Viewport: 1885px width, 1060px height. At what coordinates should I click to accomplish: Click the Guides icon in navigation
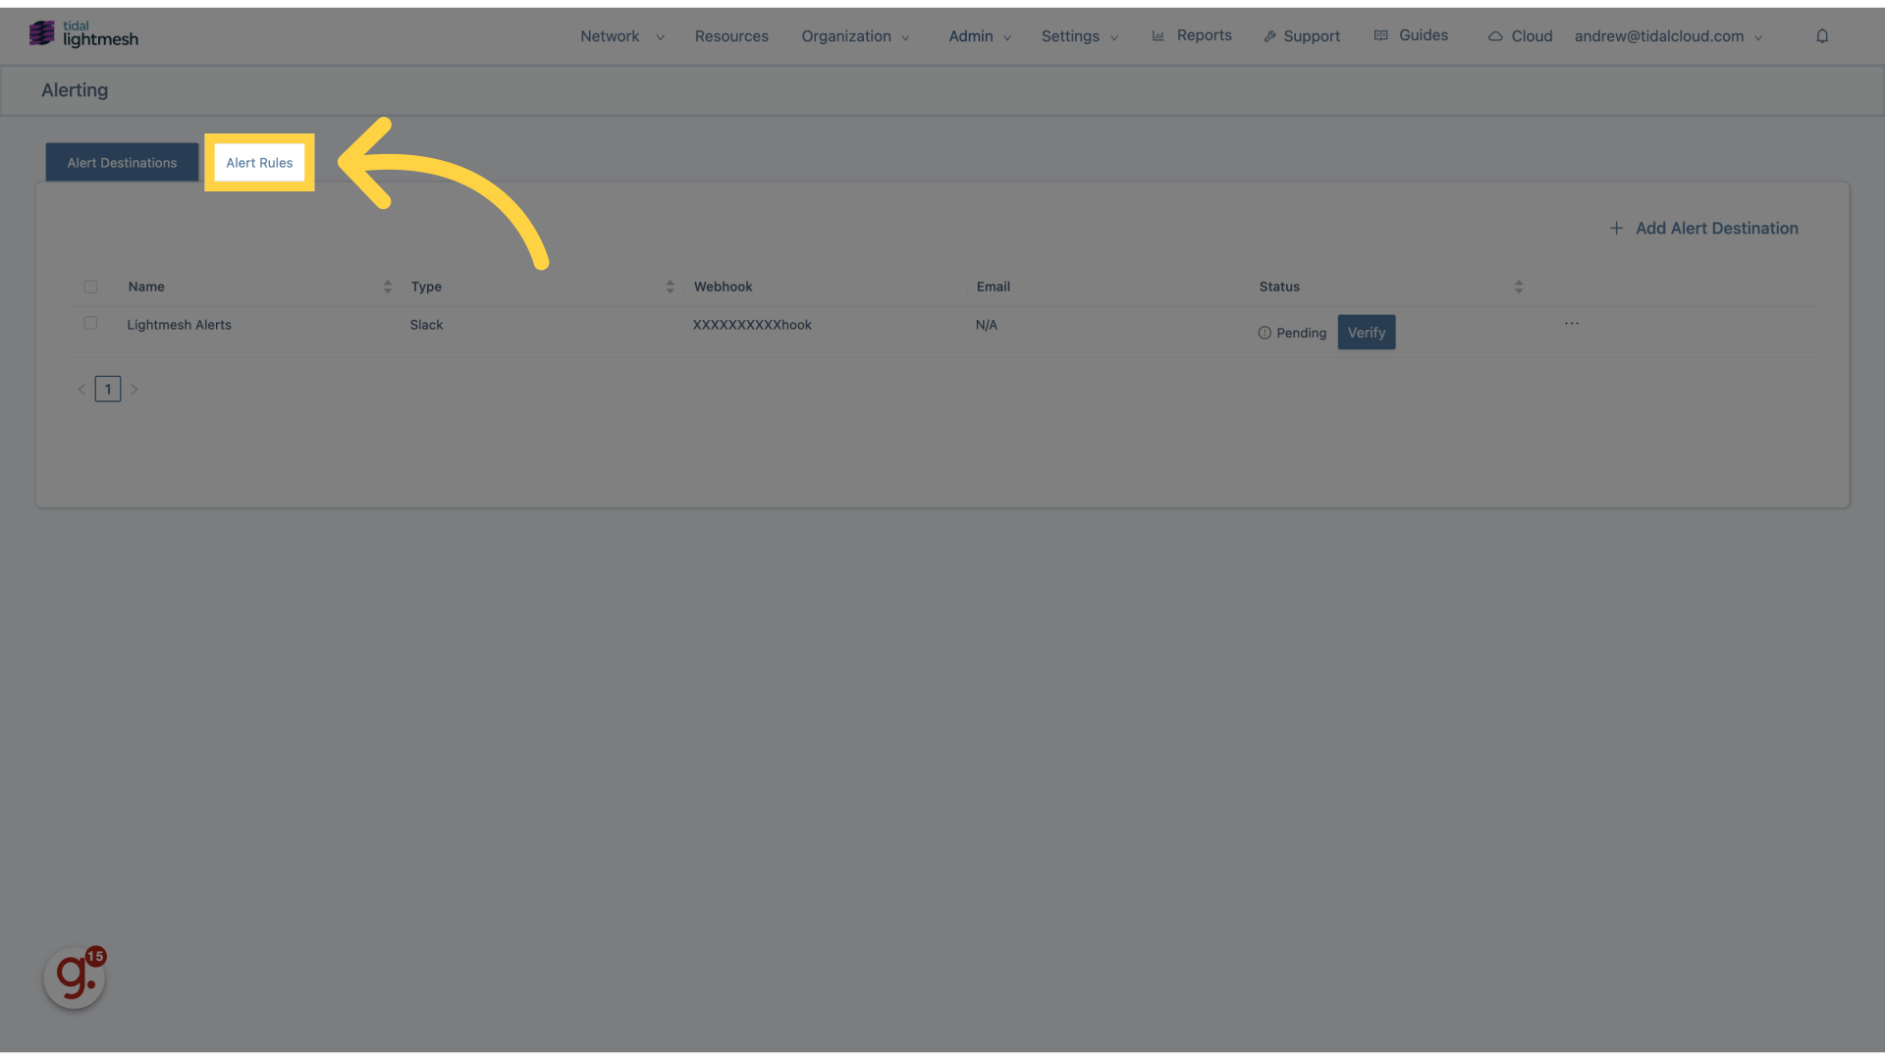tap(1381, 35)
